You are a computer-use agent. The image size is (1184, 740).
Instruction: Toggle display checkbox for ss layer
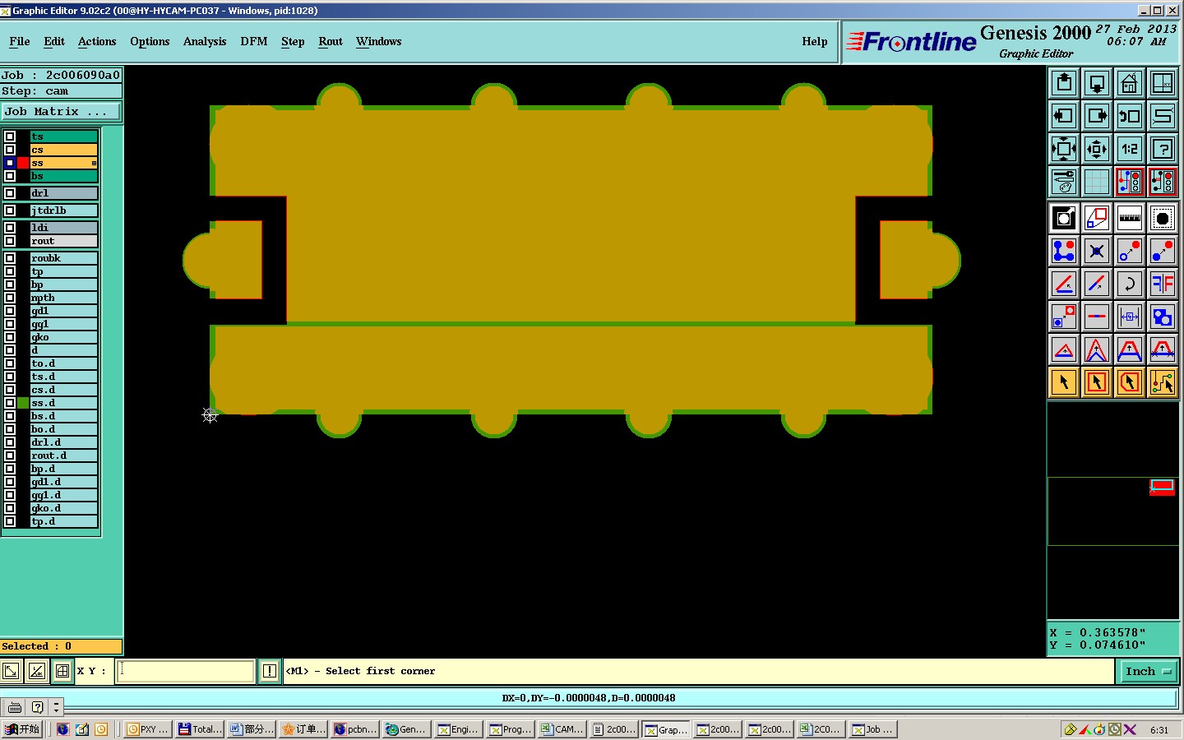10,163
